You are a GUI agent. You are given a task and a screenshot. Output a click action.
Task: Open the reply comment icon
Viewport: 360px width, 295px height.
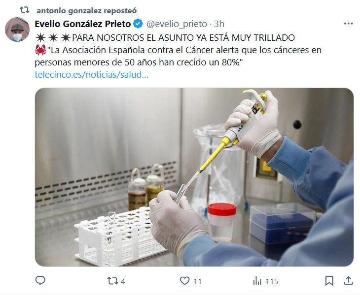[x=40, y=281]
